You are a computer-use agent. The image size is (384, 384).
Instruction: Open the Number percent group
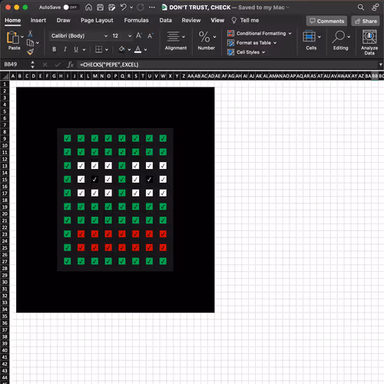click(207, 41)
